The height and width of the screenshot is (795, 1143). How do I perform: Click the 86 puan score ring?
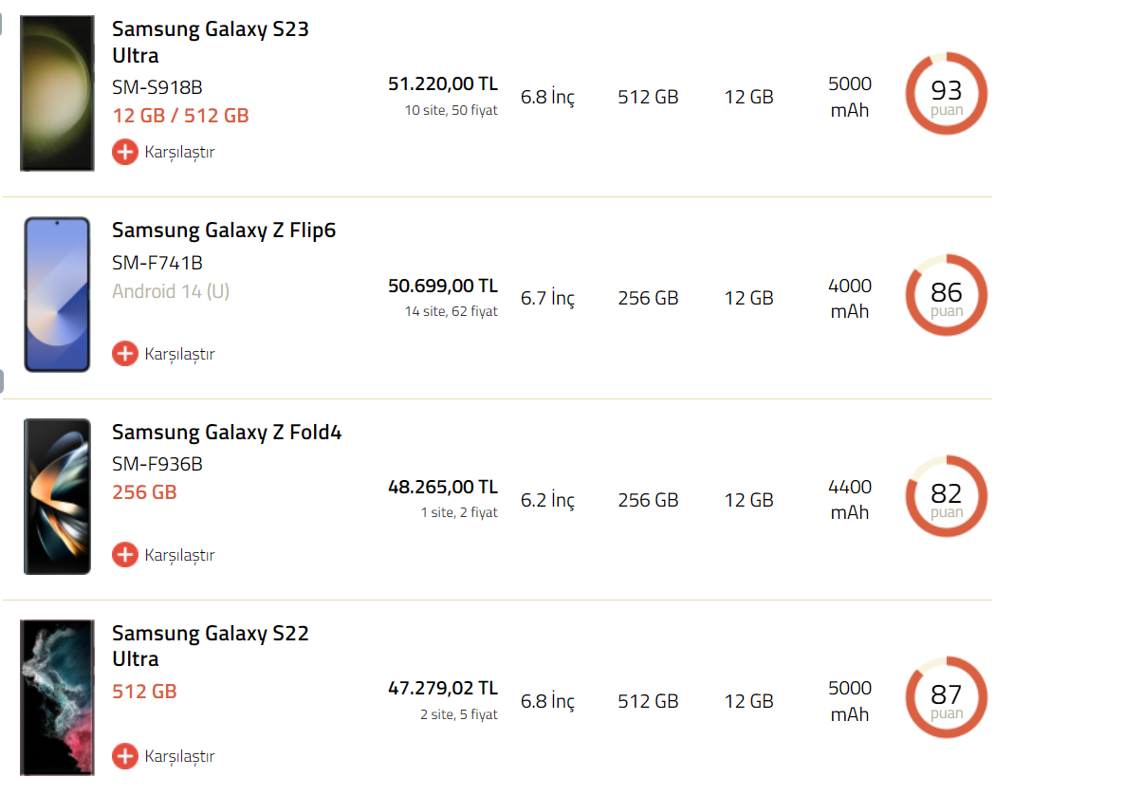point(946,296)
